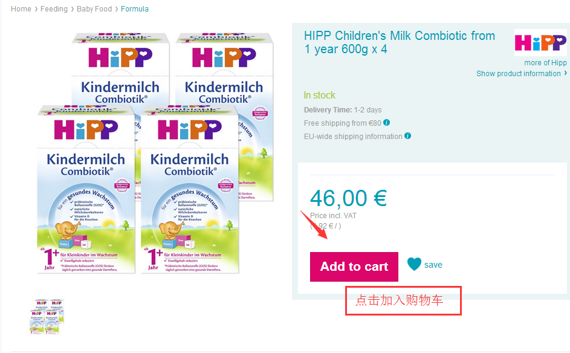This screenshot has height=353, width=570.
Task: Navigate to the Baby Food breadcrumb
Action: (x=94, y=9)
